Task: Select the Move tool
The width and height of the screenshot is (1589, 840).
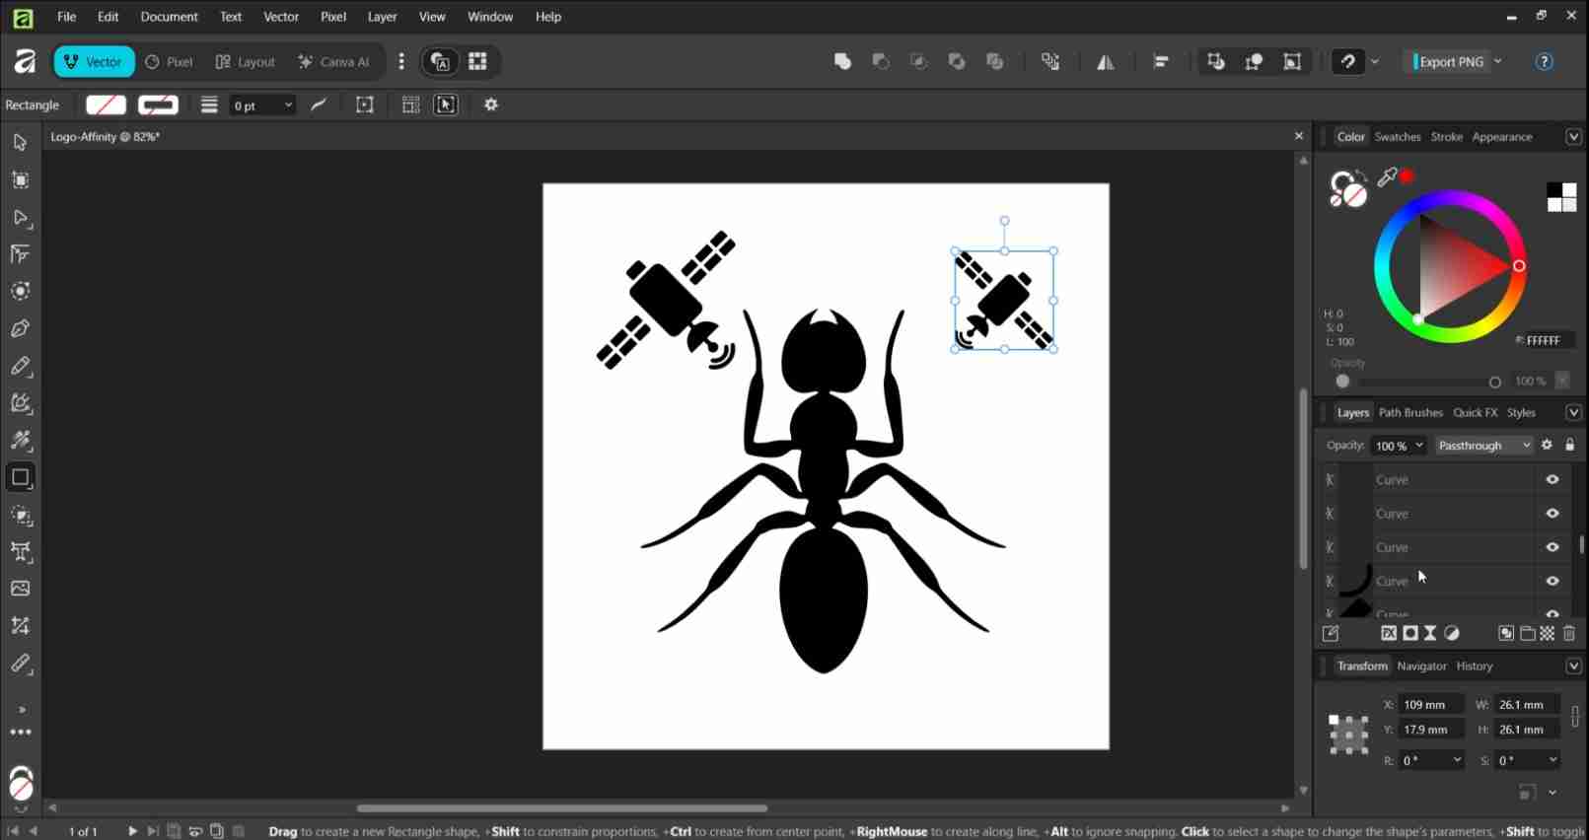Action: click(20, 143)
